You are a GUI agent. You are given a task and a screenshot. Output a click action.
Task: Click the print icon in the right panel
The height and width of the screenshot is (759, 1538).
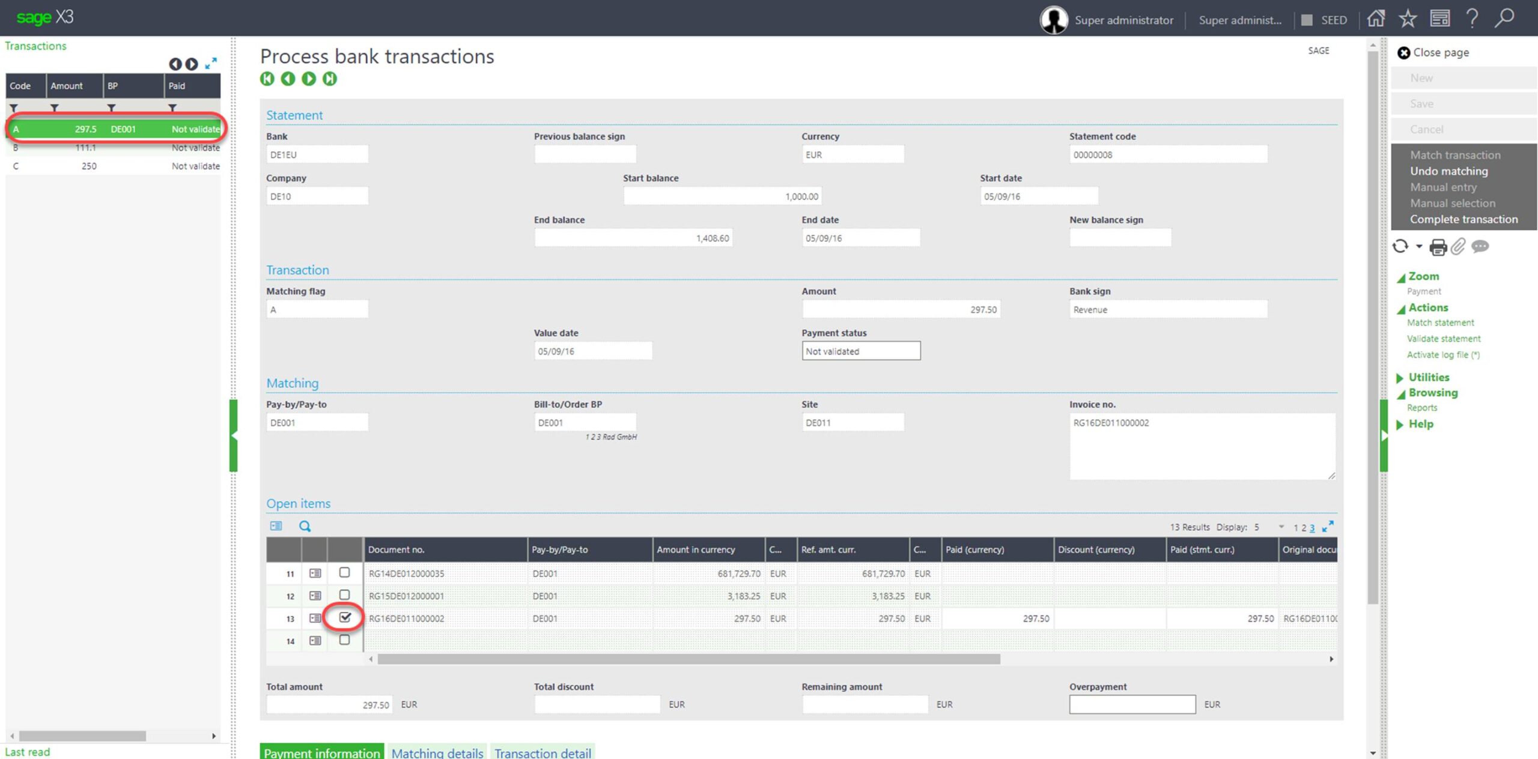[x=1438, y=247]
